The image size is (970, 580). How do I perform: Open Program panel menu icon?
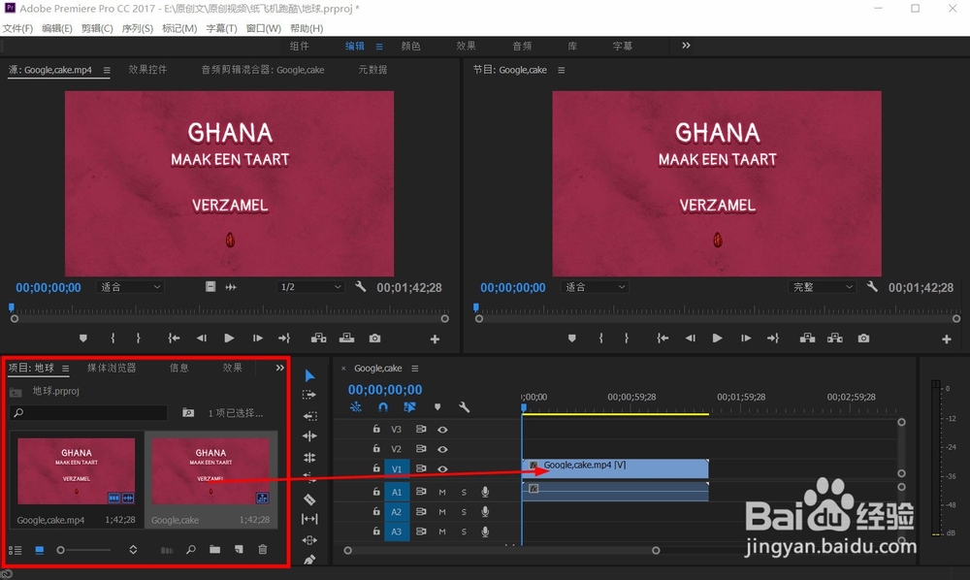tap(561, 70)
